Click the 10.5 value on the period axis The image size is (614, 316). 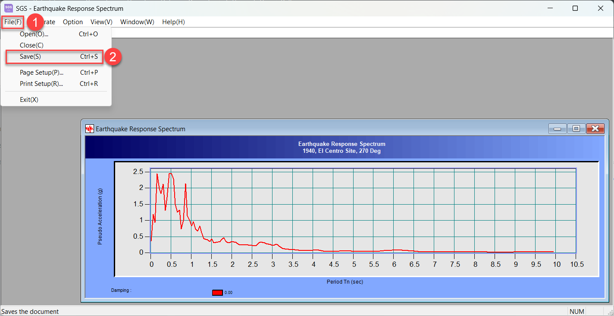coord(576,264)
